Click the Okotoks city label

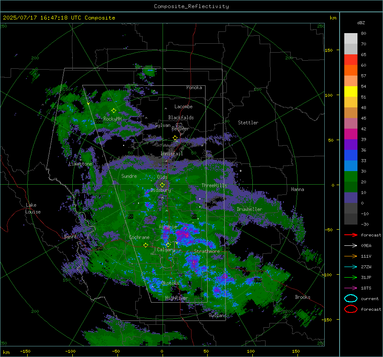pyautogui.click(x=170, y=283)
